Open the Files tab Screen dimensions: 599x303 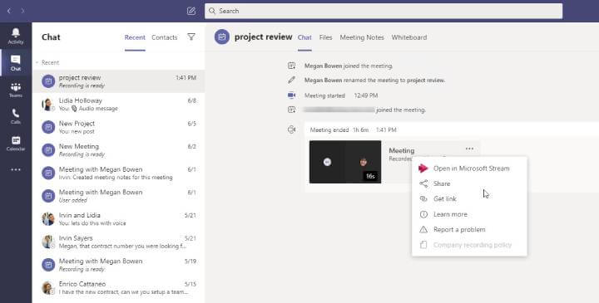(x=325, y=37)
